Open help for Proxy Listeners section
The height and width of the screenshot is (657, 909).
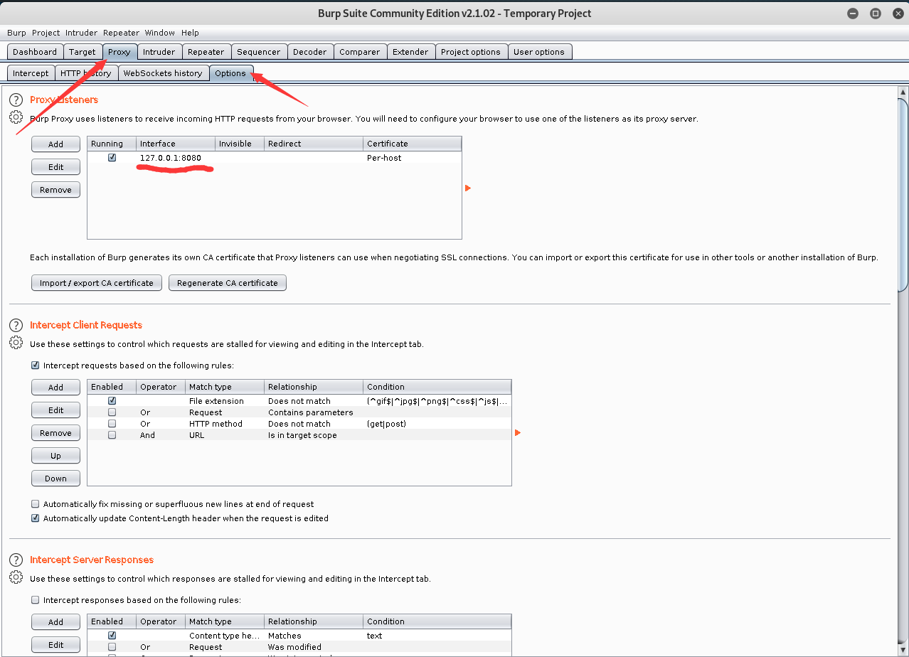click(16, 100)
